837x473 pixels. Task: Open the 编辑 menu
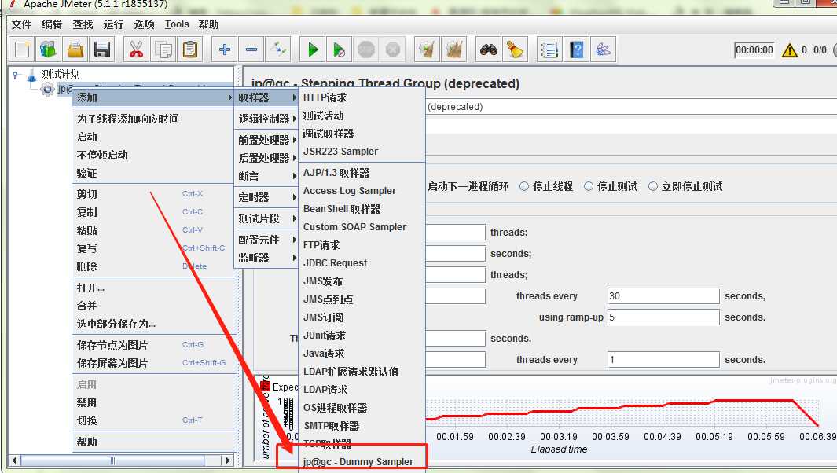click(53, 24)
